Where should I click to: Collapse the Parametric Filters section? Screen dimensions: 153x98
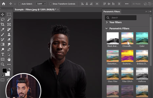(x=107, y=28)
